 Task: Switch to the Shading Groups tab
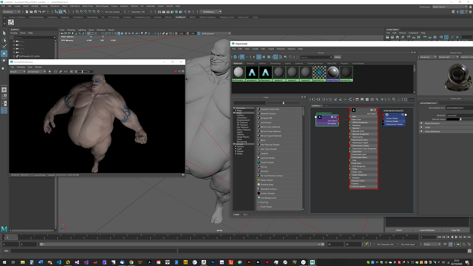(315, 63)
